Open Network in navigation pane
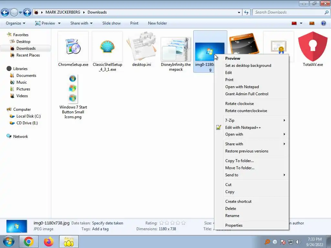The height and width of the screenshot is (248, 331). coord(20,137)
